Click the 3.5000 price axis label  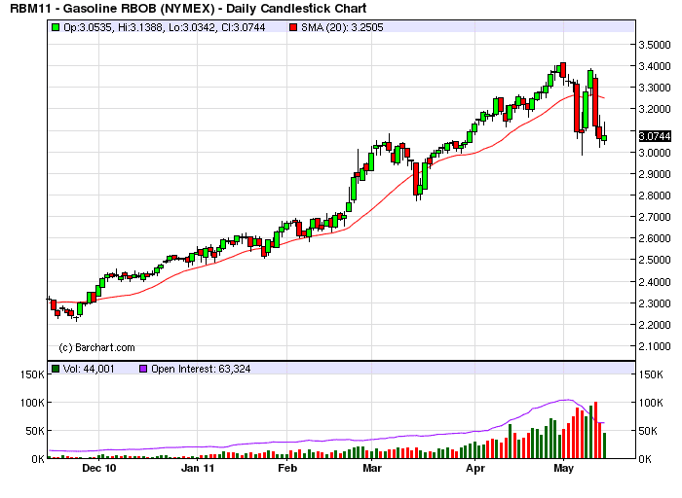click(655, 45)
